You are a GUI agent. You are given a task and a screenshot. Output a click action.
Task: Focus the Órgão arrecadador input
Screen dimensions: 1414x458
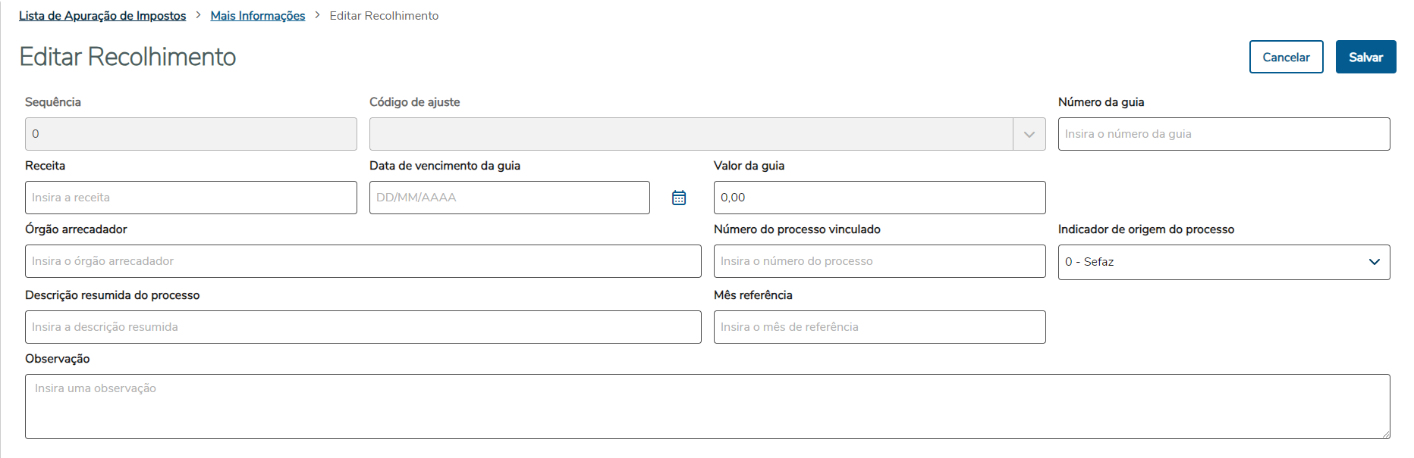point(363,261)
